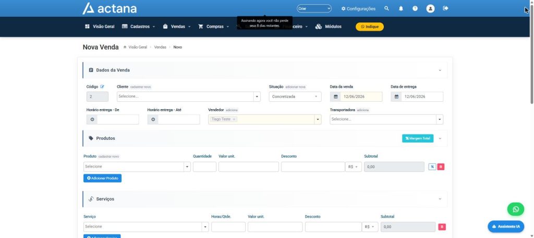
Task: Open the Cadastros menu
Action: point(139,27)
